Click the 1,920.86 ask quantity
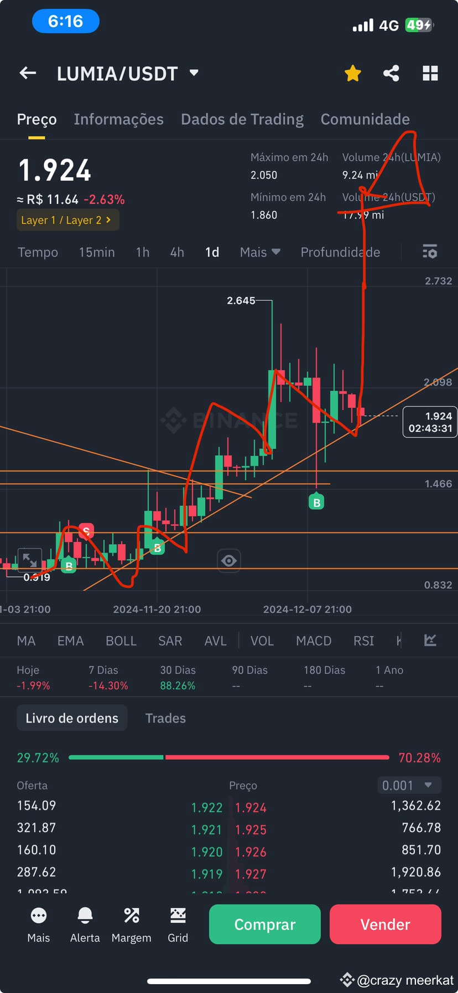The image size is (458, 993). pyautogui.click(x=416, y=872)
